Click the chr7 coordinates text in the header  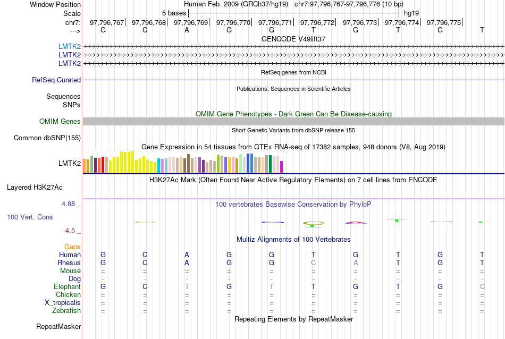[x=349, y=4]
